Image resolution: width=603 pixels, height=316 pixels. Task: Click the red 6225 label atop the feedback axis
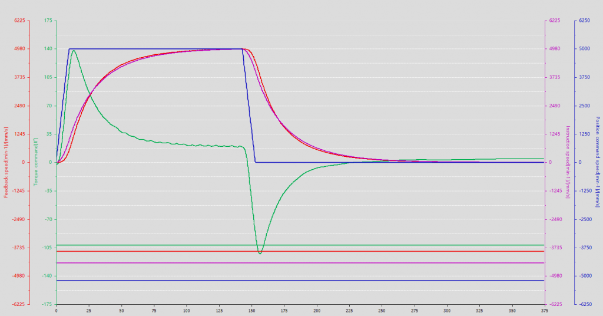[x=19, y=21]
